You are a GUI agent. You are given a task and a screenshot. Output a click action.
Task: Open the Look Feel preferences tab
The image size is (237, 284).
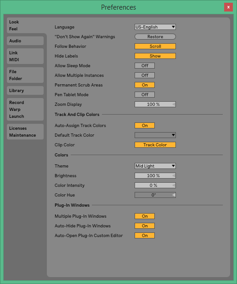(25, 25)
